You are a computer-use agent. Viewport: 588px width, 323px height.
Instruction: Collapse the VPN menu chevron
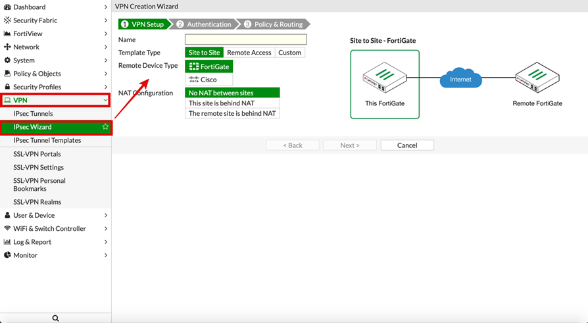coord(106,100)
